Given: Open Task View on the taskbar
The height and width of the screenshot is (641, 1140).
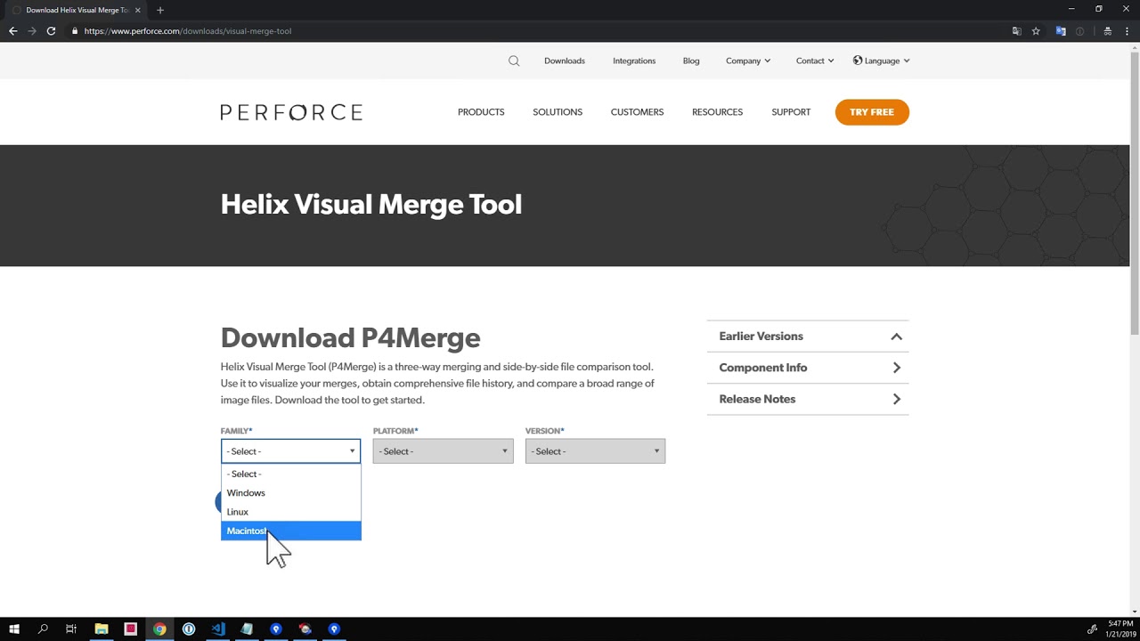Looking at the screenshot, I should [71, 629].
